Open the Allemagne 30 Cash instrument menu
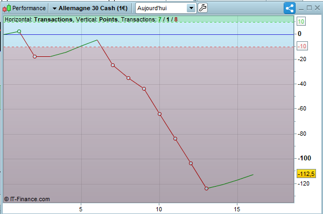323x214 pixels. [90, 8]
